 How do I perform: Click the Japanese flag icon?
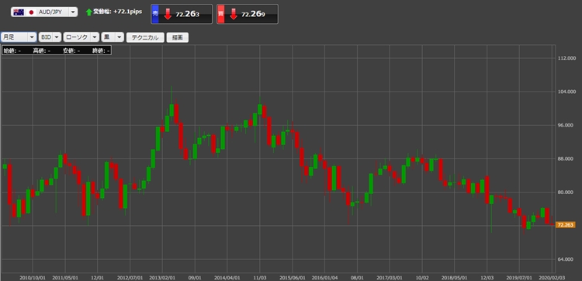coord(31,12)
